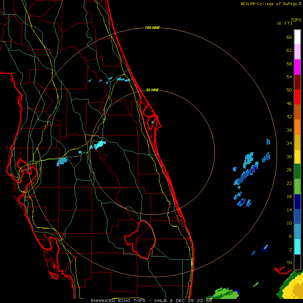The width and height of the screenshot is (303, 303).
Task: Click the cyan echo inside the 50 NMI ring
Action: pyautogui.click(x=100, y=144)
